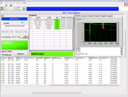This screenshot has width=128, height=97.
Task: Click the 14:31:49 start time cell
Action: point(63,20)
